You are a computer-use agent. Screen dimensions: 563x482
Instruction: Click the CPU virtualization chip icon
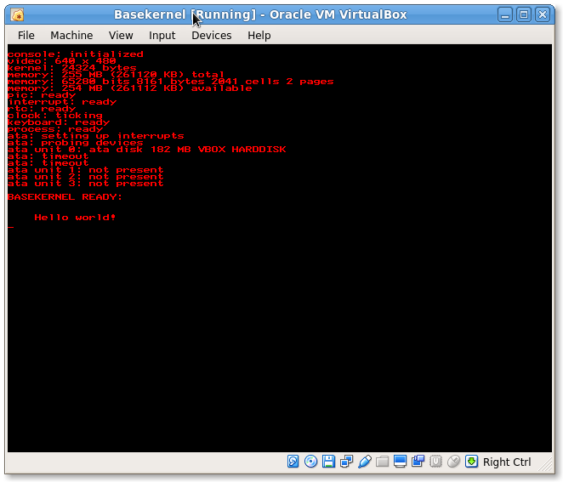click(x=435, y=462)
